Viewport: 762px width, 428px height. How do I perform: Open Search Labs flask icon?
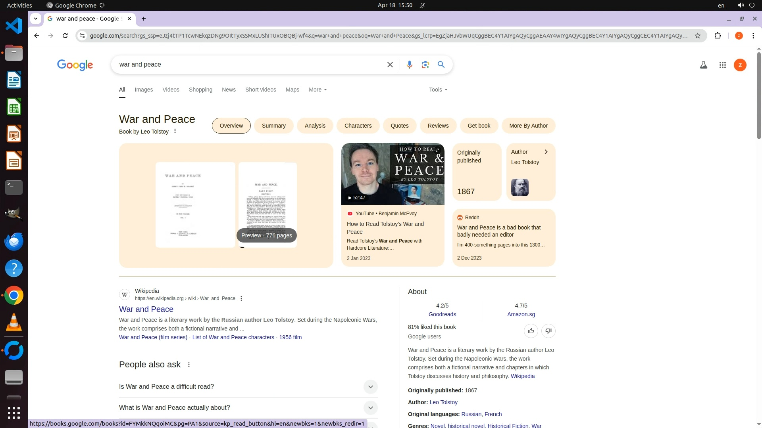pyautogui.click(x=703, y=65)
